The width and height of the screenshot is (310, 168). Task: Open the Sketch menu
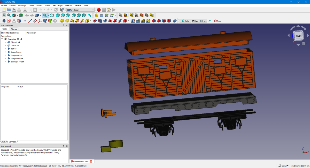coord(47,5)
